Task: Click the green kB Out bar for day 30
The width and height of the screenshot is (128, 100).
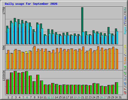Action: pyautogui.click(x=117, y=88)
